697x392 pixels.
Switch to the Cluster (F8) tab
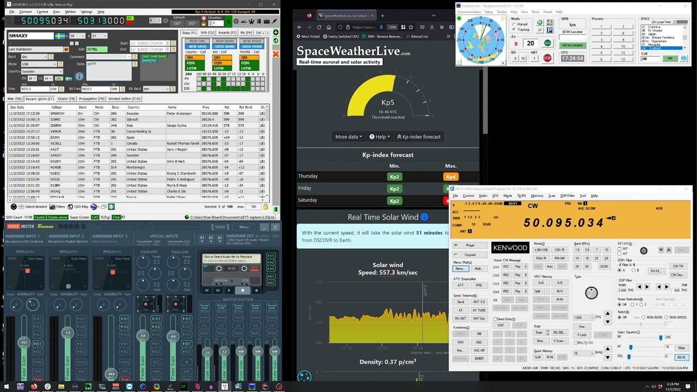pyautogui.click(x=66, y=99)
